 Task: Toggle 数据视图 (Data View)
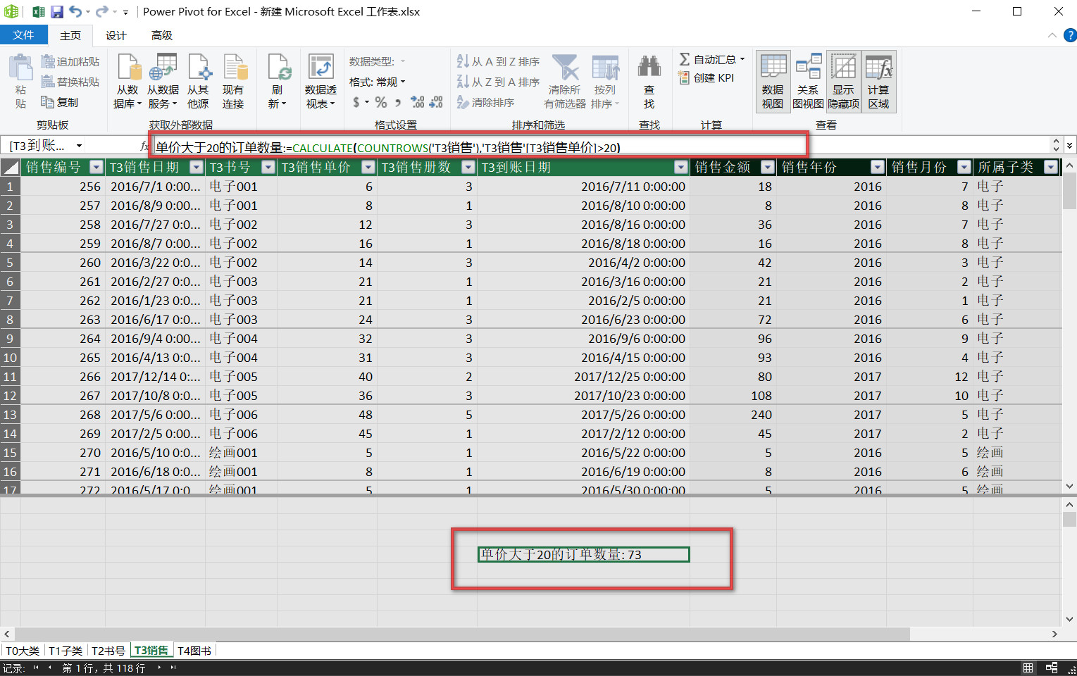tap(773, 81)
